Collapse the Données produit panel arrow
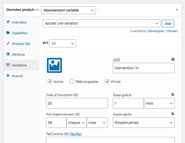The width and height of the screenshot is (185, 143). coord(177,10)
